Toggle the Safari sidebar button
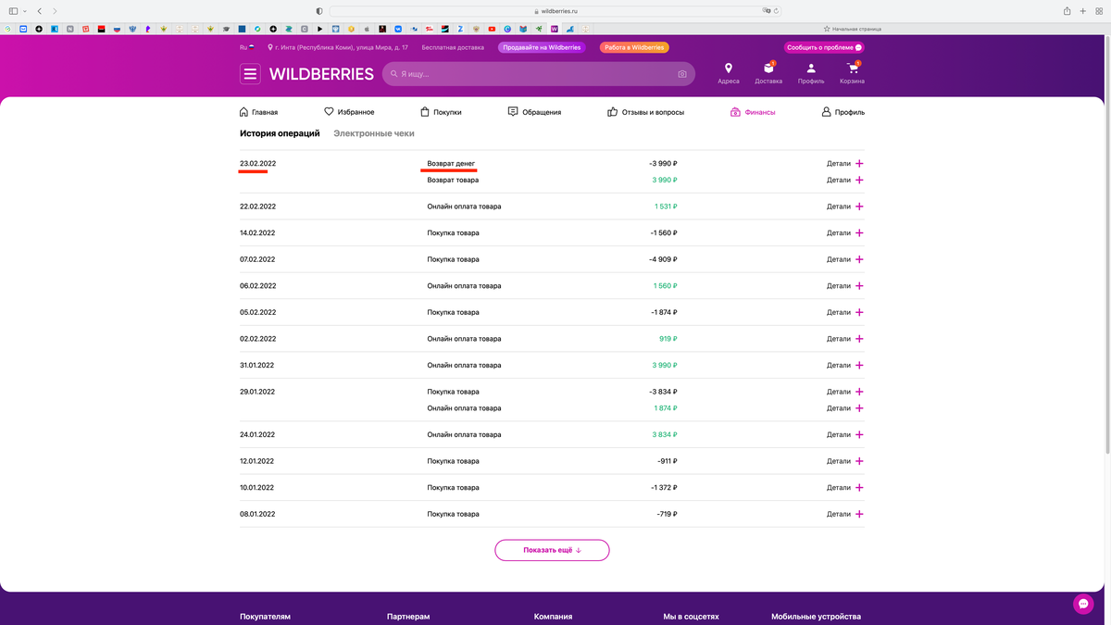 tap(14, 11)
